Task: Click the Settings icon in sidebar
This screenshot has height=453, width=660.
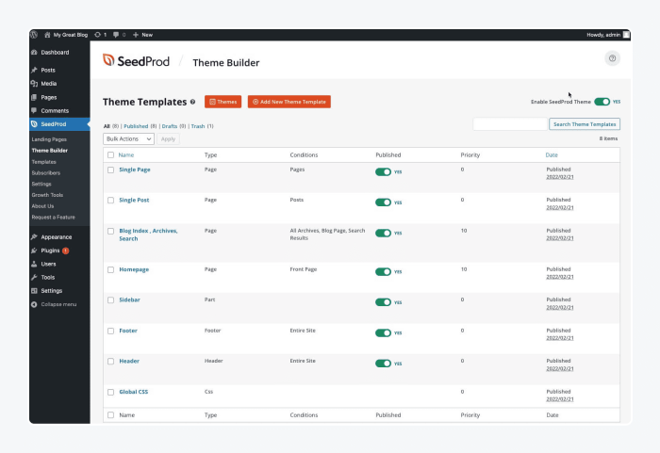Action: [35, 291]
